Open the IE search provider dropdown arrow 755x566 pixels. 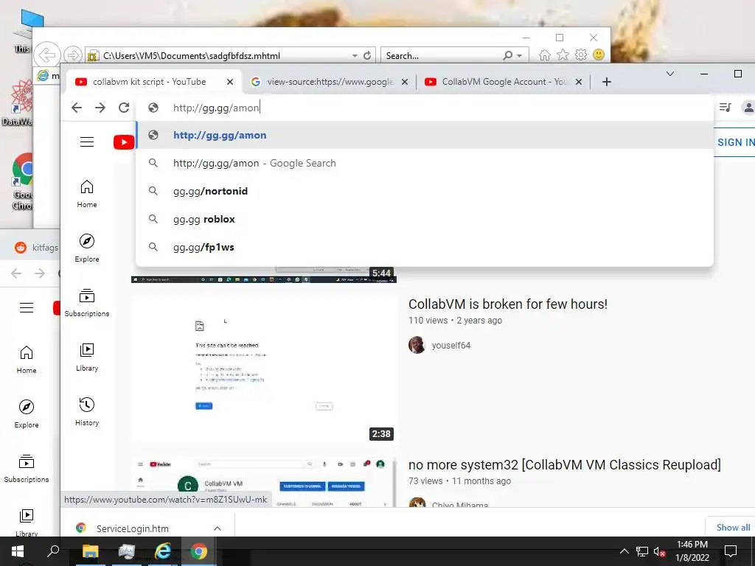(520, 56)
